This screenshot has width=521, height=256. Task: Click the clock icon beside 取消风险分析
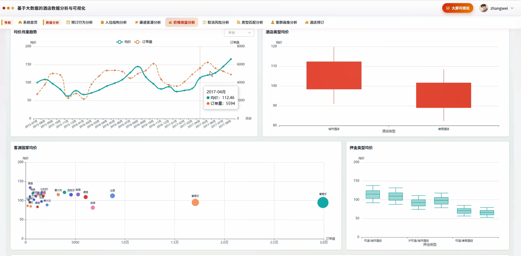click(205, 22)
